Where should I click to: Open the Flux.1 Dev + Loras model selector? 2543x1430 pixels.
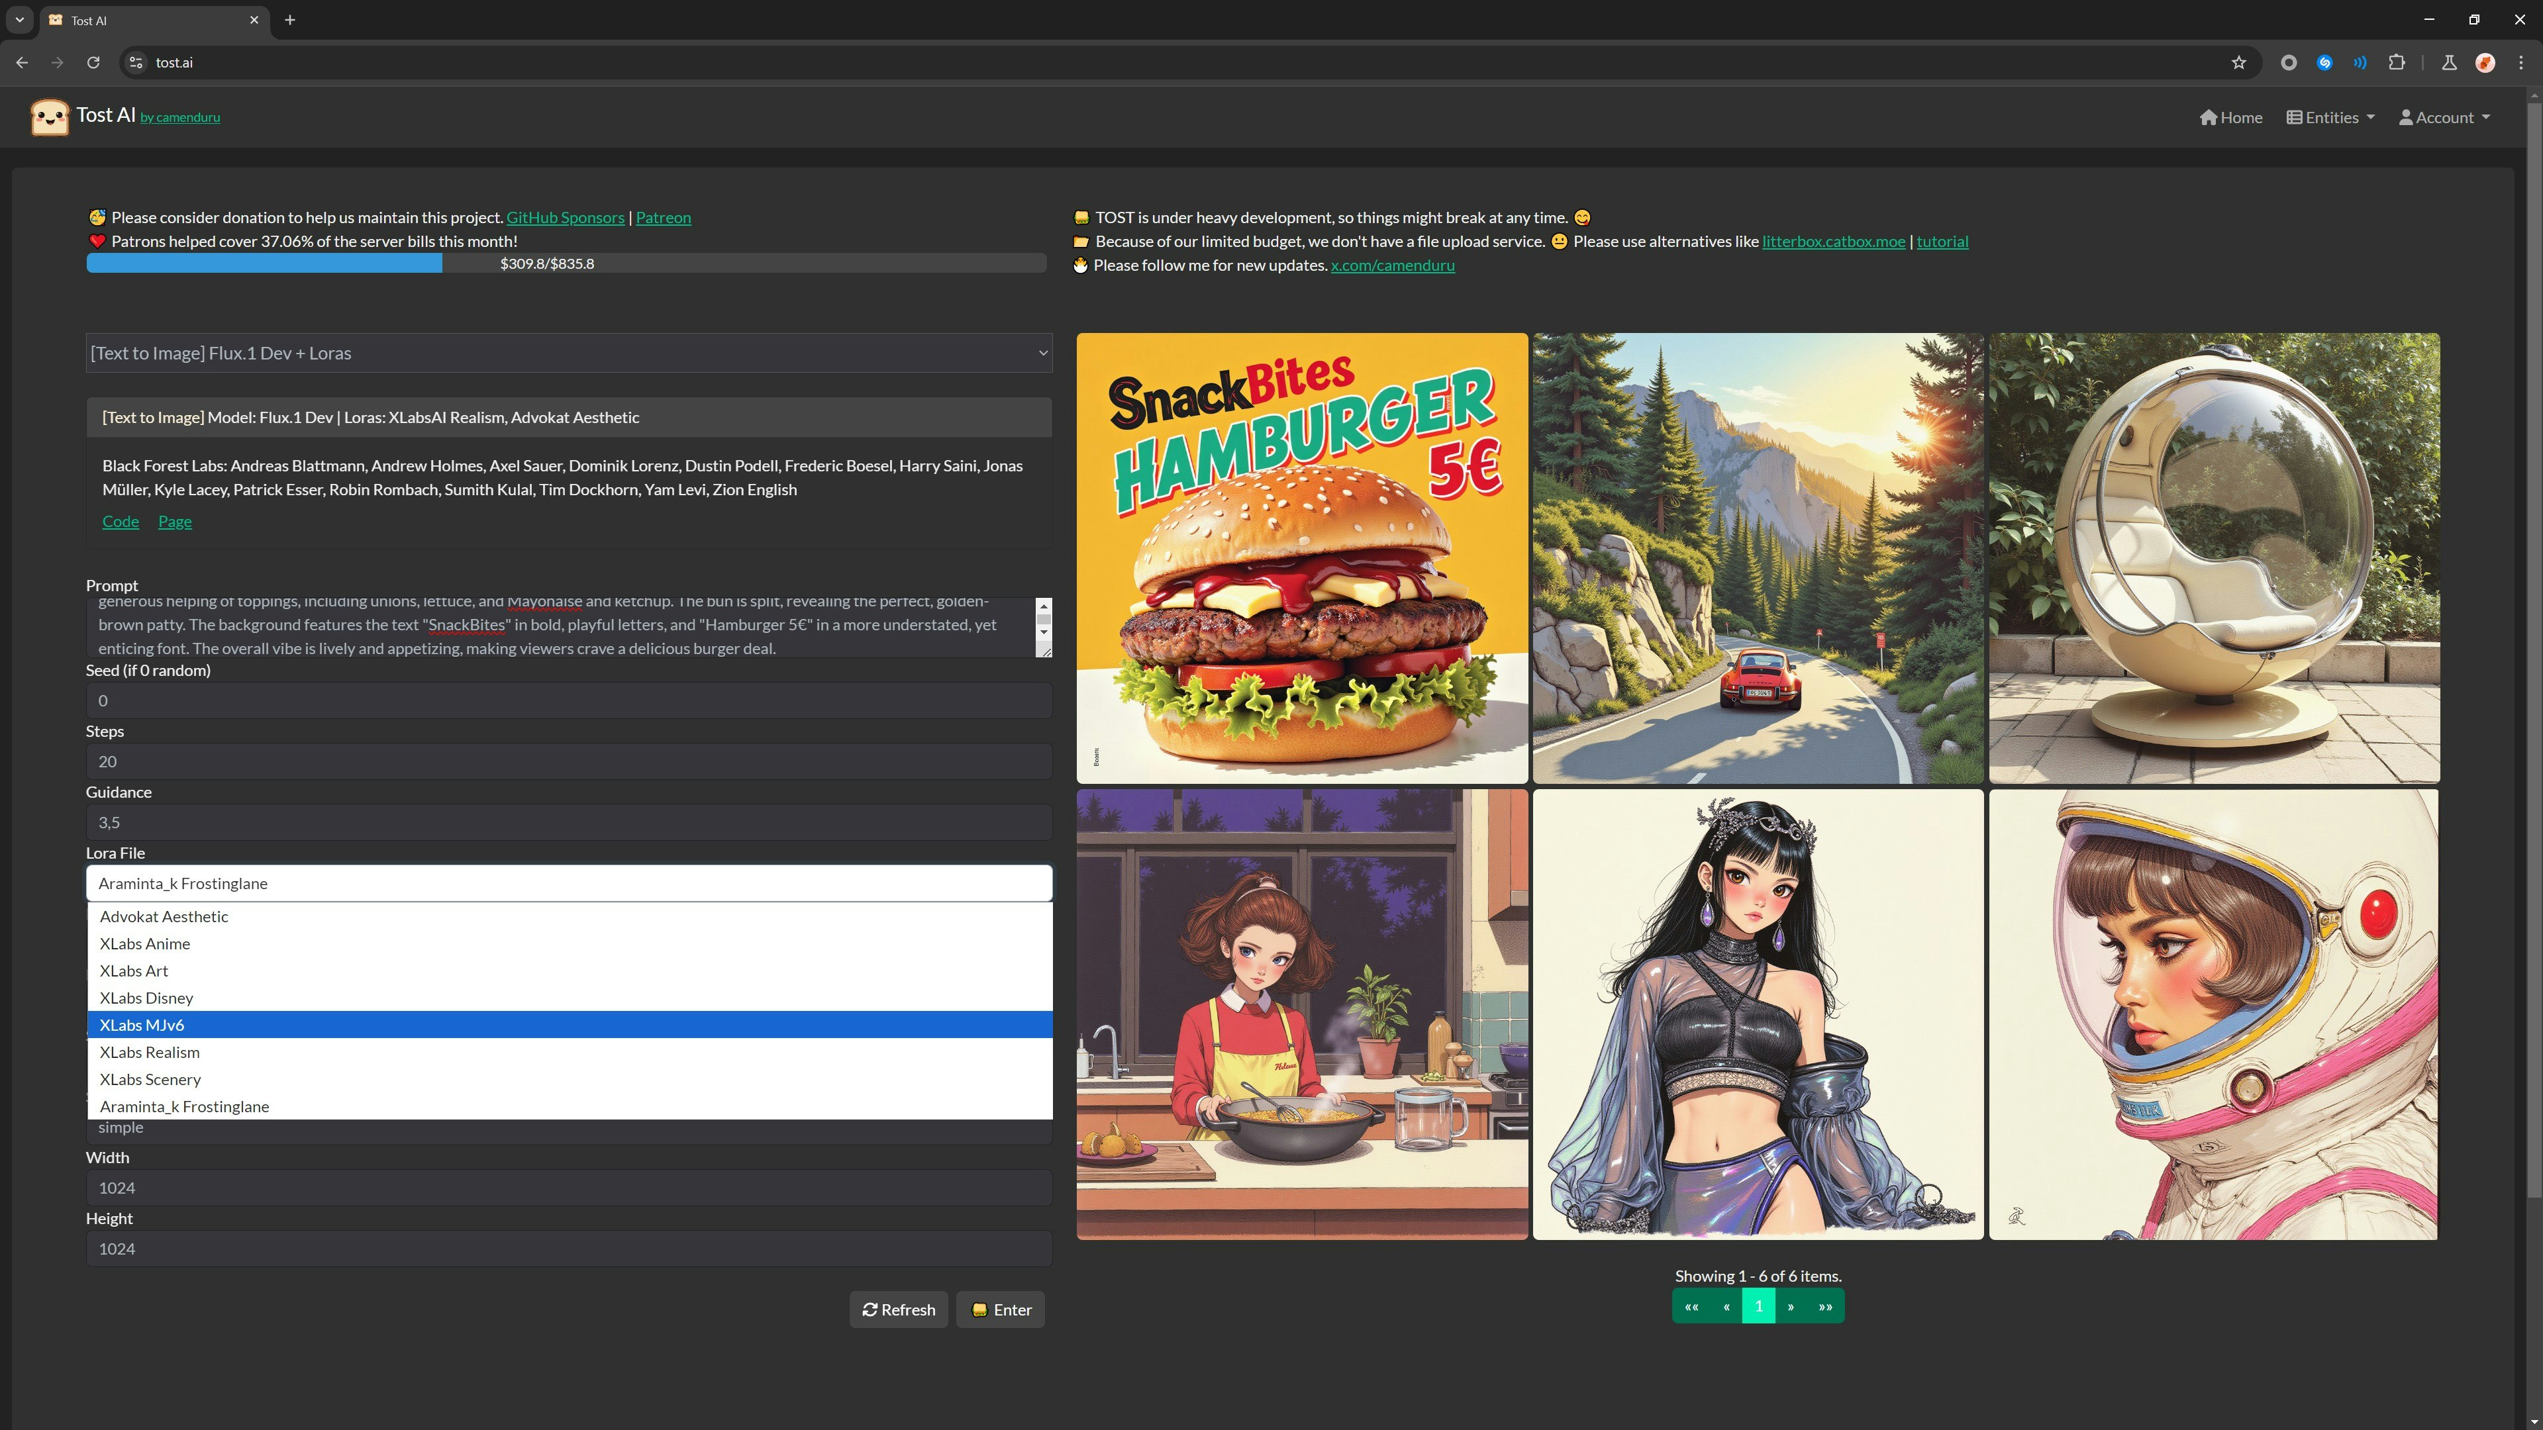569,354
